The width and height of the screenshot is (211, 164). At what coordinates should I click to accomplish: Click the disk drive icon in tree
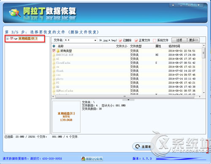pos(16,38)
